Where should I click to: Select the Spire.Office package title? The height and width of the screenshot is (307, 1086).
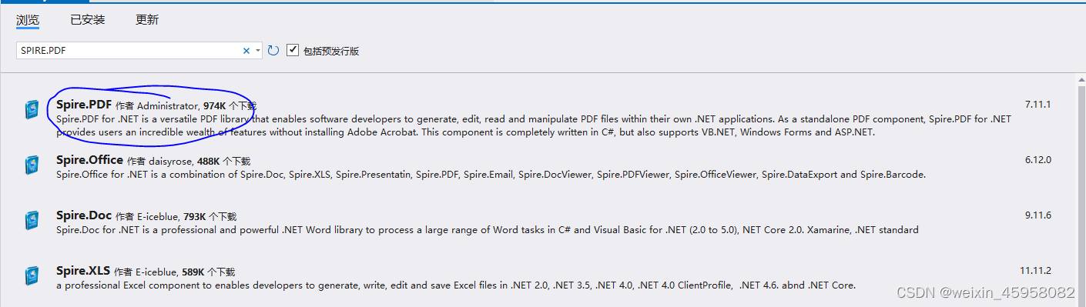click(89, 160)
